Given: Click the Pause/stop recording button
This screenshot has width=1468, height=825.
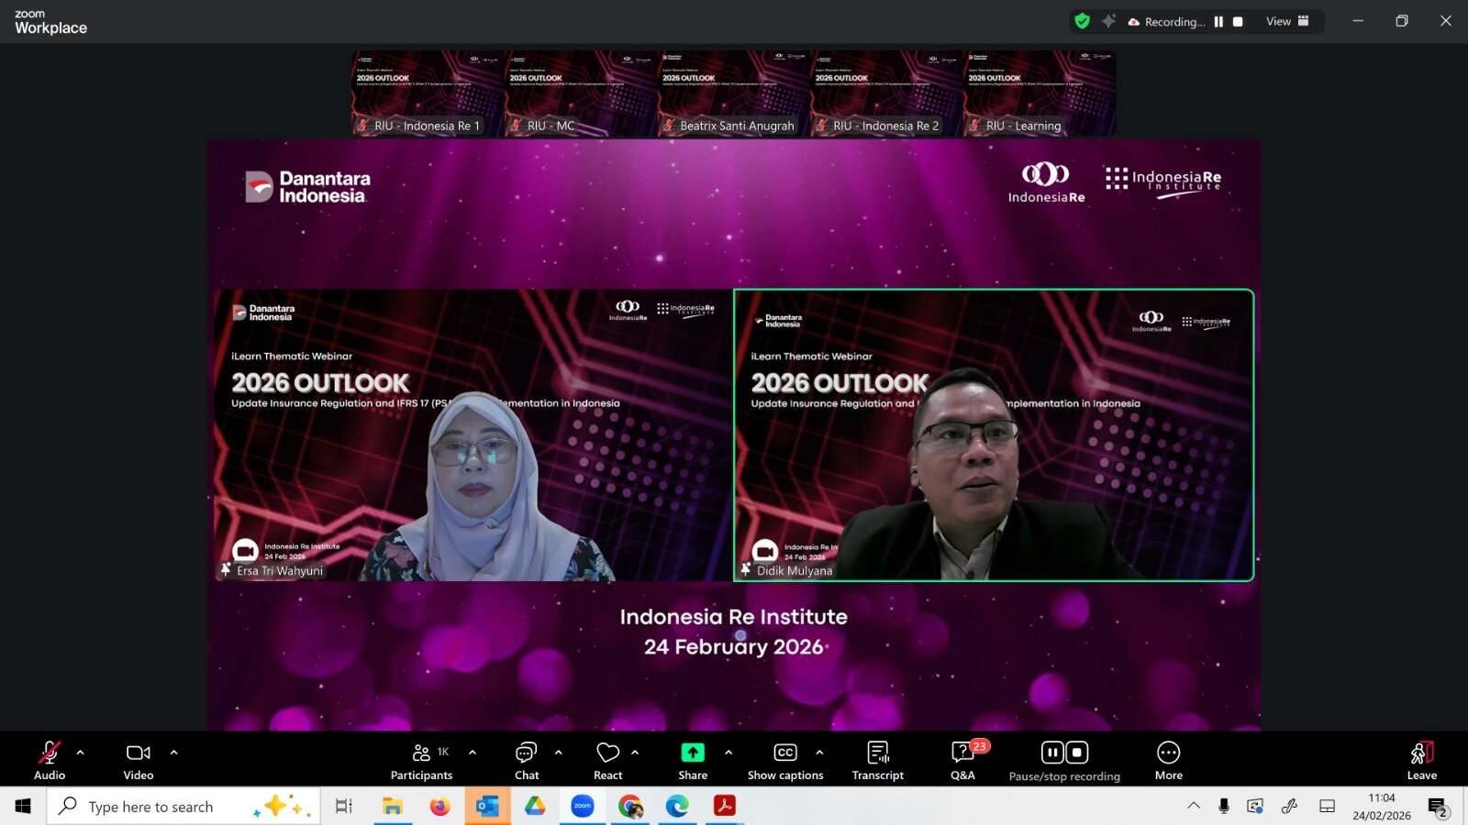Looking at the screenshot, I should click(1064, 760).
